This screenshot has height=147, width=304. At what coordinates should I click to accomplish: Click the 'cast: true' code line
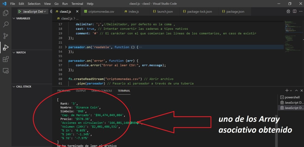pos(132,29)
